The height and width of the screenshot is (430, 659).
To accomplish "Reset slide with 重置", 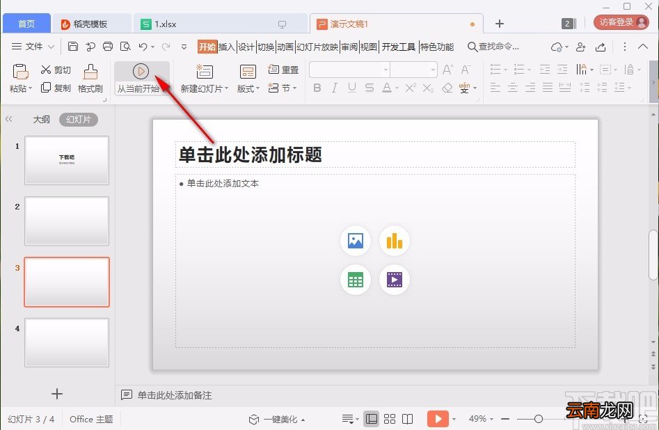I will [283, 70].
